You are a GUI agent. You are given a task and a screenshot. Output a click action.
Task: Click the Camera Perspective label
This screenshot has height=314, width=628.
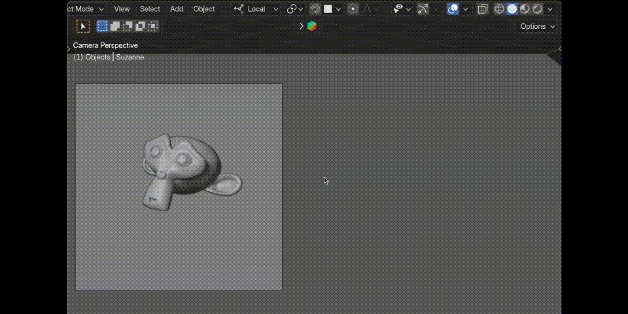coord(105,45)
